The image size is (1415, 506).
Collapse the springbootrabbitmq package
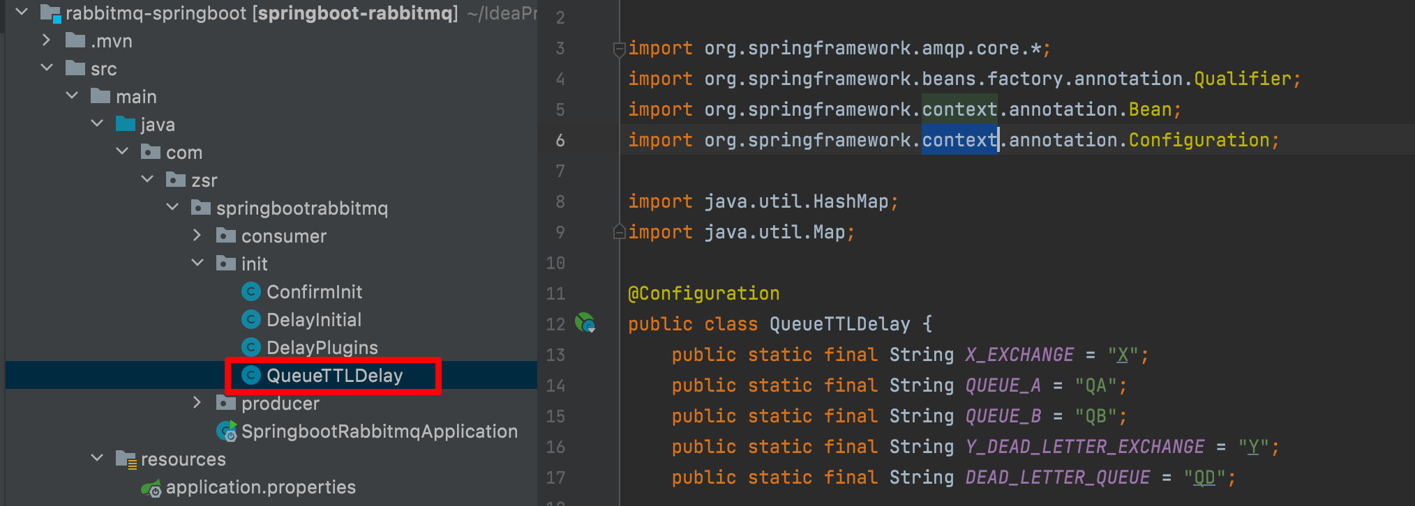[x=172, y=208]
